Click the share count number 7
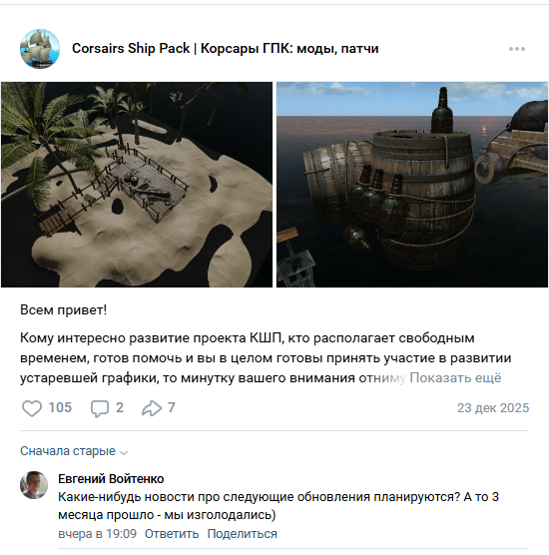This screenshot has height=555, width=549. coord(172,407)
